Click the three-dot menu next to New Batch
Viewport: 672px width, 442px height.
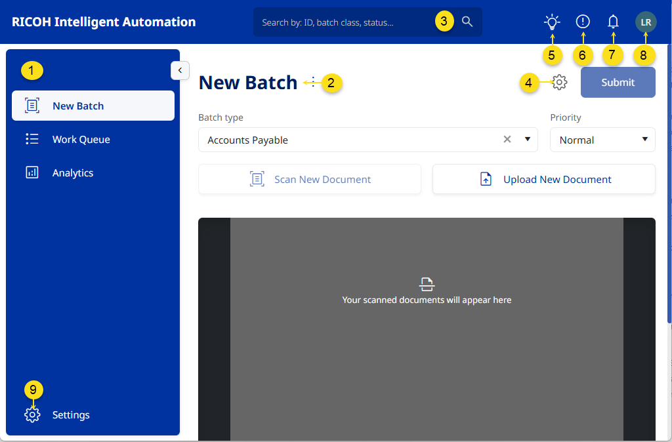[313, 82]
